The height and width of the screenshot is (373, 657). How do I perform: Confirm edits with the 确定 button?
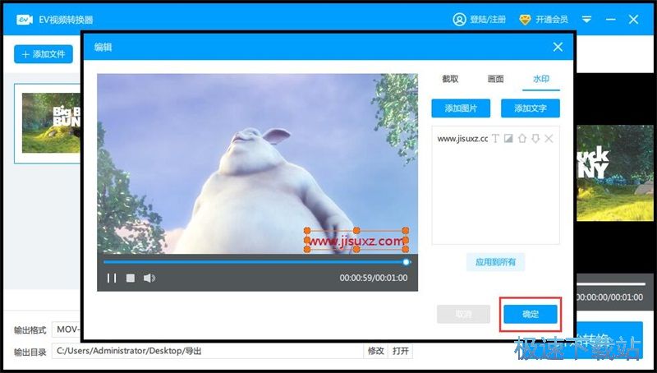pos(531,315)
